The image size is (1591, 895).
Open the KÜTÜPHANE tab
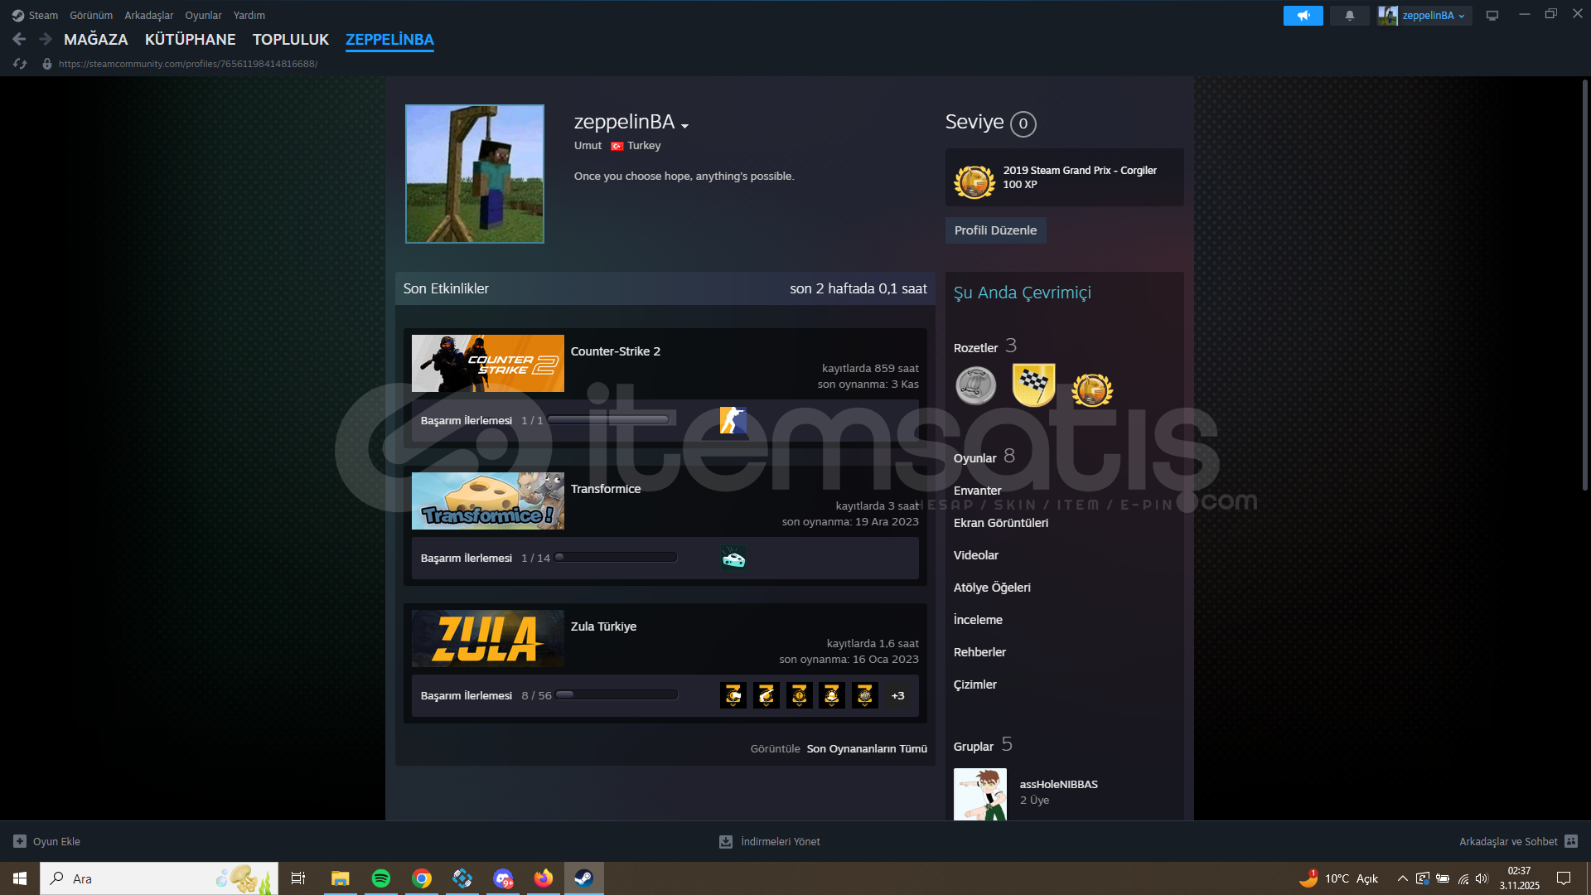point(190,39)
